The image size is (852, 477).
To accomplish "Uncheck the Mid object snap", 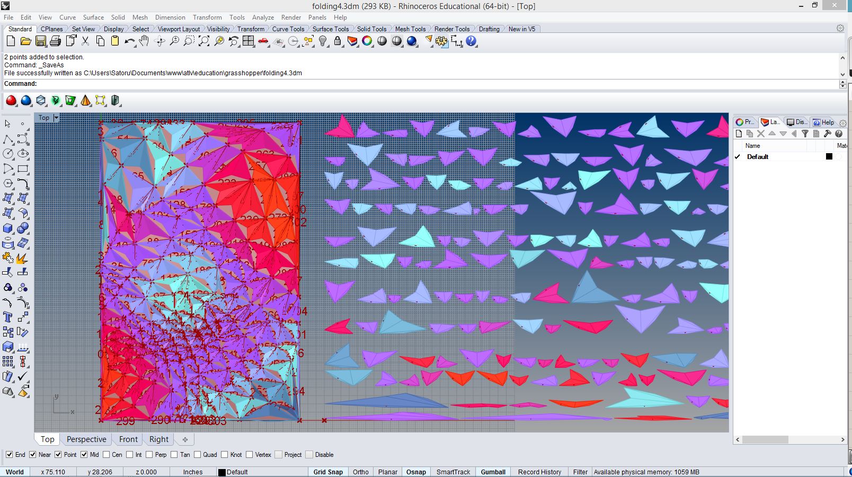I will pos(84,455).
